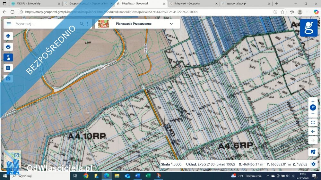Click the print map icon
The width and height of the screenshot is (321, 180).
(8, 47)
